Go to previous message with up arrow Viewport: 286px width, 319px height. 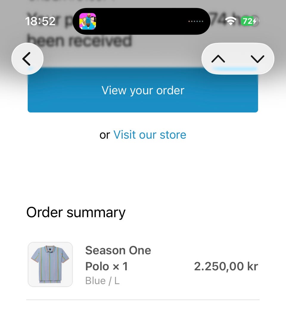[x=218, y=59]
